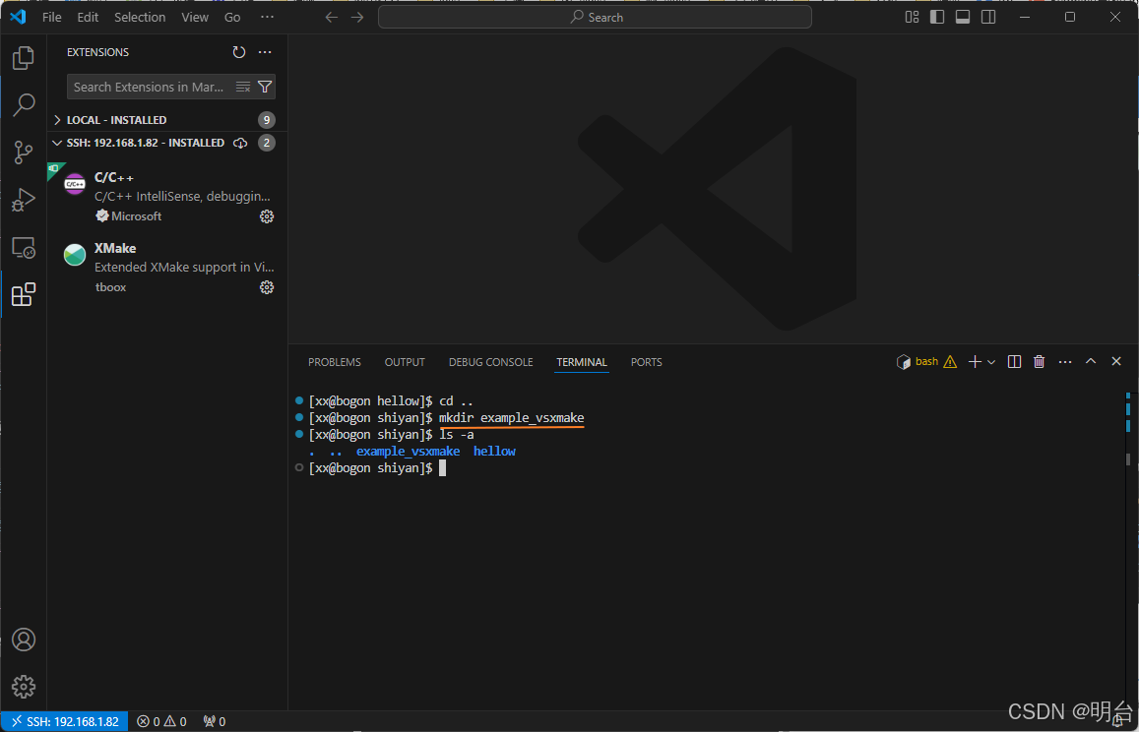Open the Run and Debug view
Image resolution: width=1139 pixels, height=732 pixels.
(24, 200)
